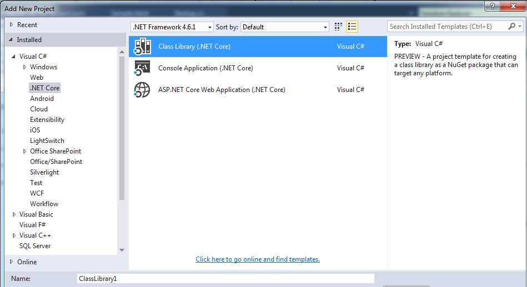The height and width of the screenshot is (287, 527).
Task: Open the .NET Framework 4.6.1 version dropdown
Action: (x=172, y=27)
